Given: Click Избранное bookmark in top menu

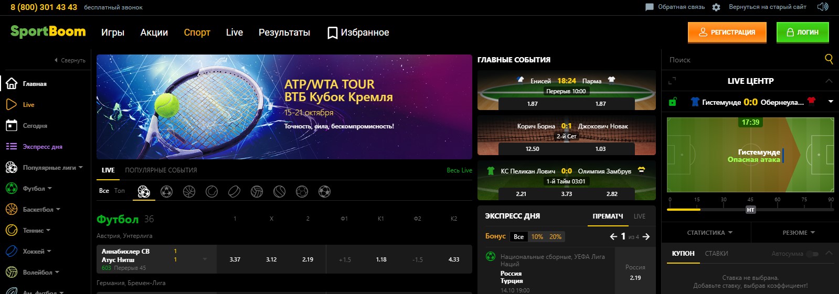Looking at the screenshot, I should (x=358, y=32).
